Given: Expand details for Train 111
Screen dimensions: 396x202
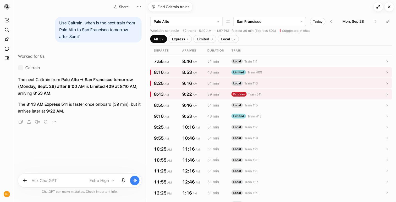Looking at the screenshot, I should coord(387,61).
